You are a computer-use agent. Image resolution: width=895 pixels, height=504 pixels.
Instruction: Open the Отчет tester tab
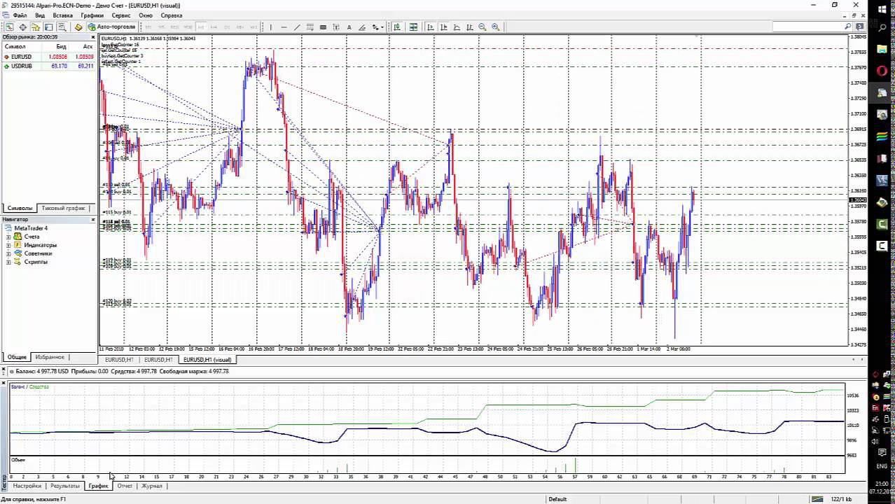tap(125, 486)
